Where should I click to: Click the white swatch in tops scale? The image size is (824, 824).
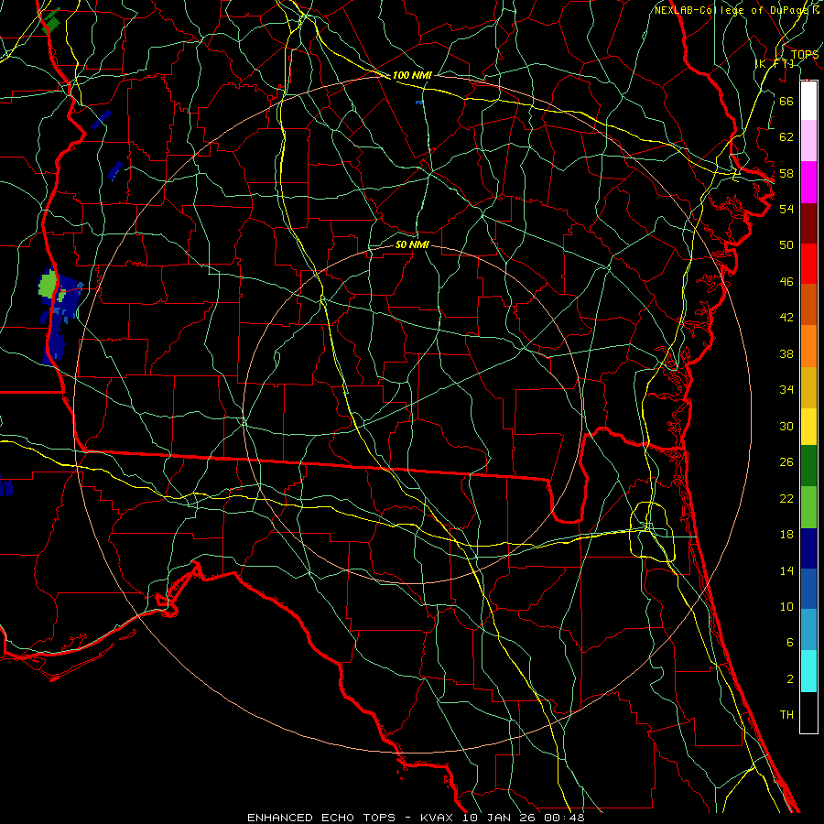tap(808, 101)
